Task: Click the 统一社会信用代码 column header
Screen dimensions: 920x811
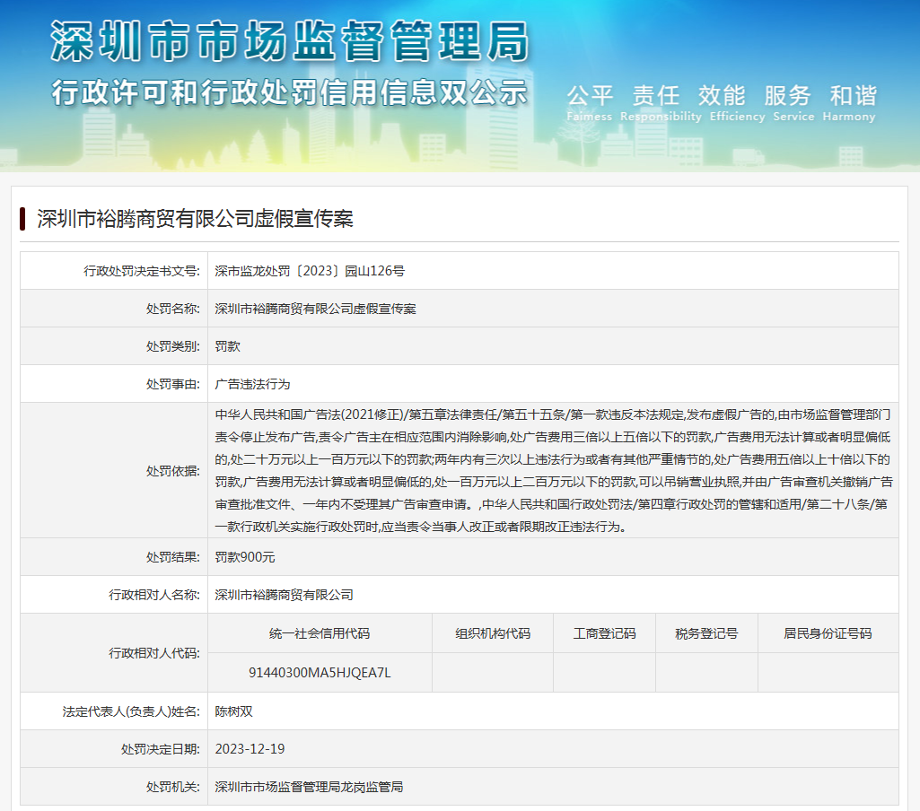Action: tap(320, 633)
